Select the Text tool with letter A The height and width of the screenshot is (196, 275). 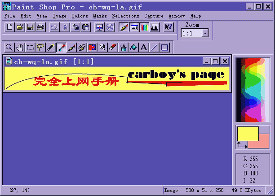click(x=144, y=48)
